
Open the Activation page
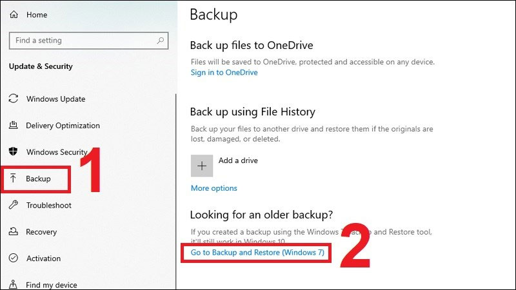[x=43, y=258]
